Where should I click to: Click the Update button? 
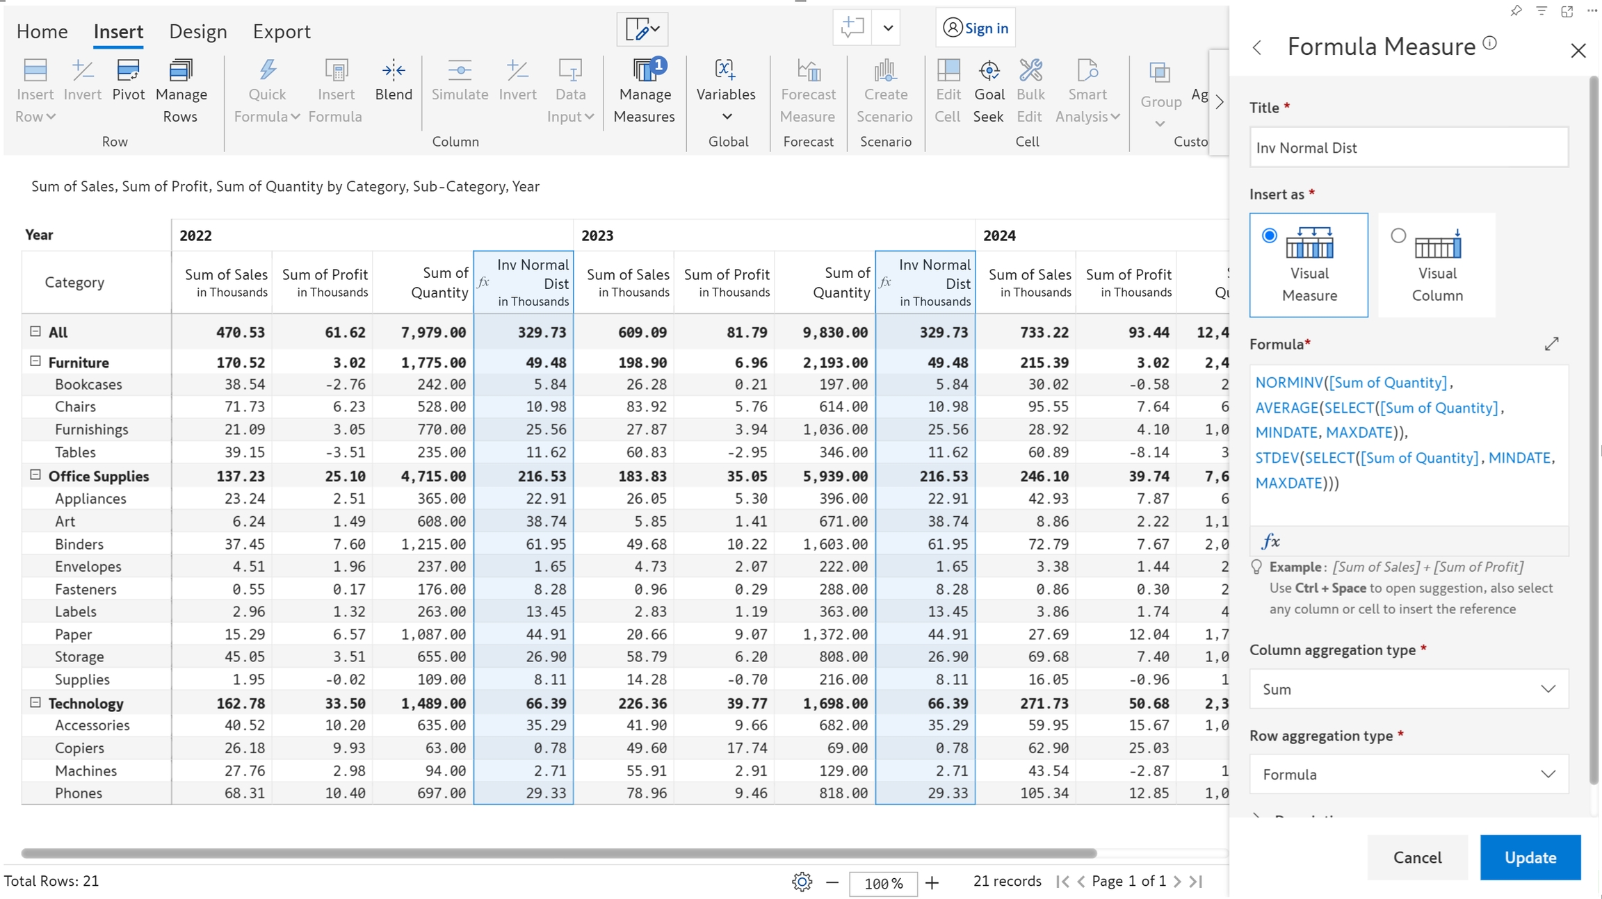[1530, 857]
